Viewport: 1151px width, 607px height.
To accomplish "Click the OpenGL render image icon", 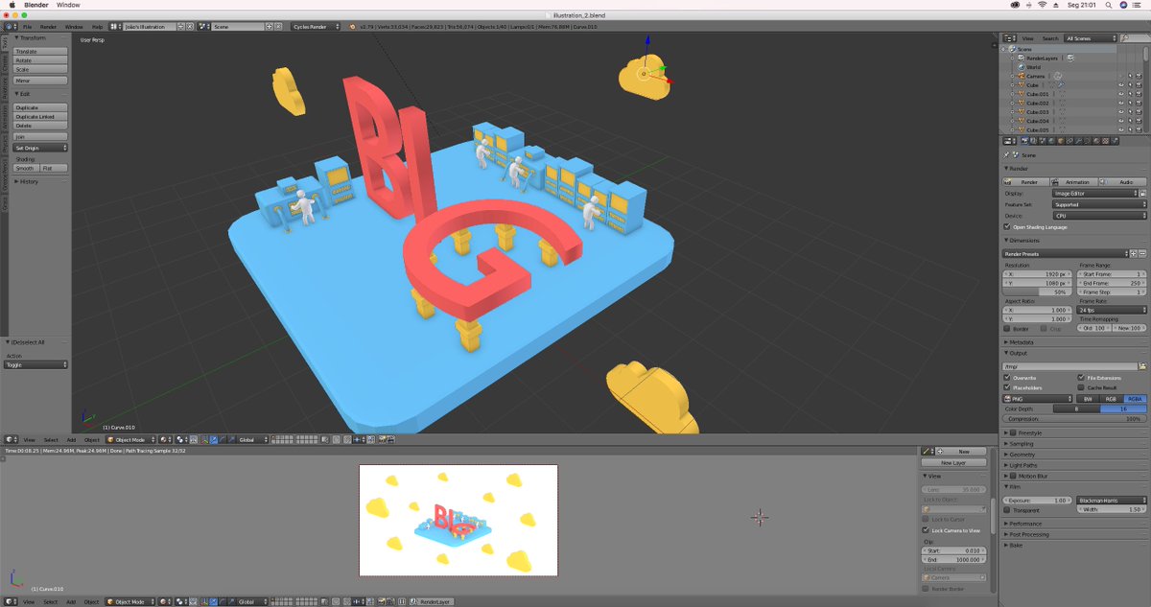I will 382,439.
